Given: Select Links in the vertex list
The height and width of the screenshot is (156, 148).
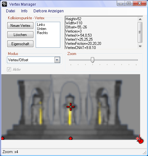Looking at the screenshot, I should click(41, 25).
